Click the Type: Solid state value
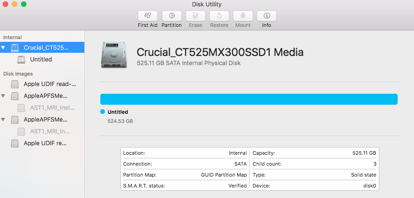This screenshot has height=198, width=414. pyautogui.click(x=363, y=175)
